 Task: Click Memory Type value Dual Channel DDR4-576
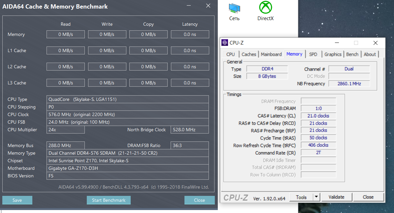pyautogui.click(x=128, y=153)
